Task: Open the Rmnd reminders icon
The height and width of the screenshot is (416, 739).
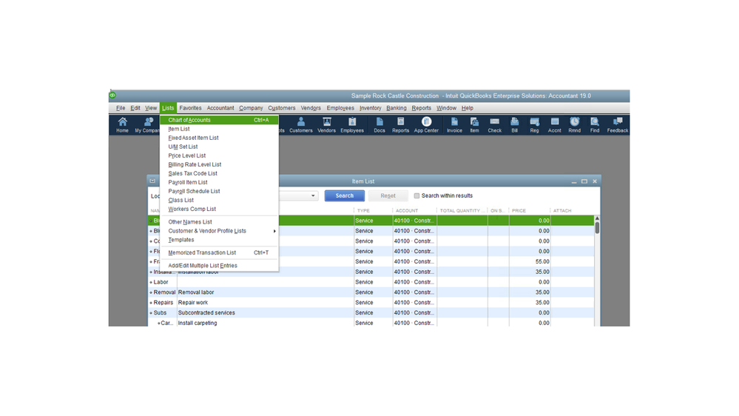Action: pyautogui.click(x=575, y=125)
